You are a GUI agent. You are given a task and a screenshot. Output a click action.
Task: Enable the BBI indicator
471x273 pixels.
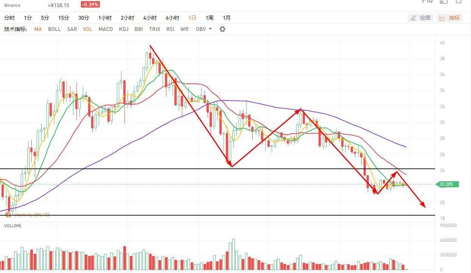[x=139, y=29]
